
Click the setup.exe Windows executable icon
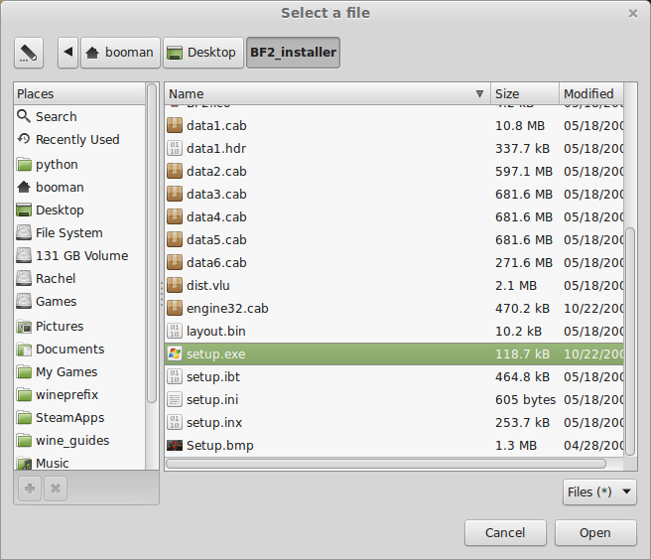pos(175,353)
